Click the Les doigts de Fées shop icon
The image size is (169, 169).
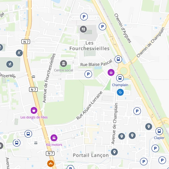tap(34, 110)
